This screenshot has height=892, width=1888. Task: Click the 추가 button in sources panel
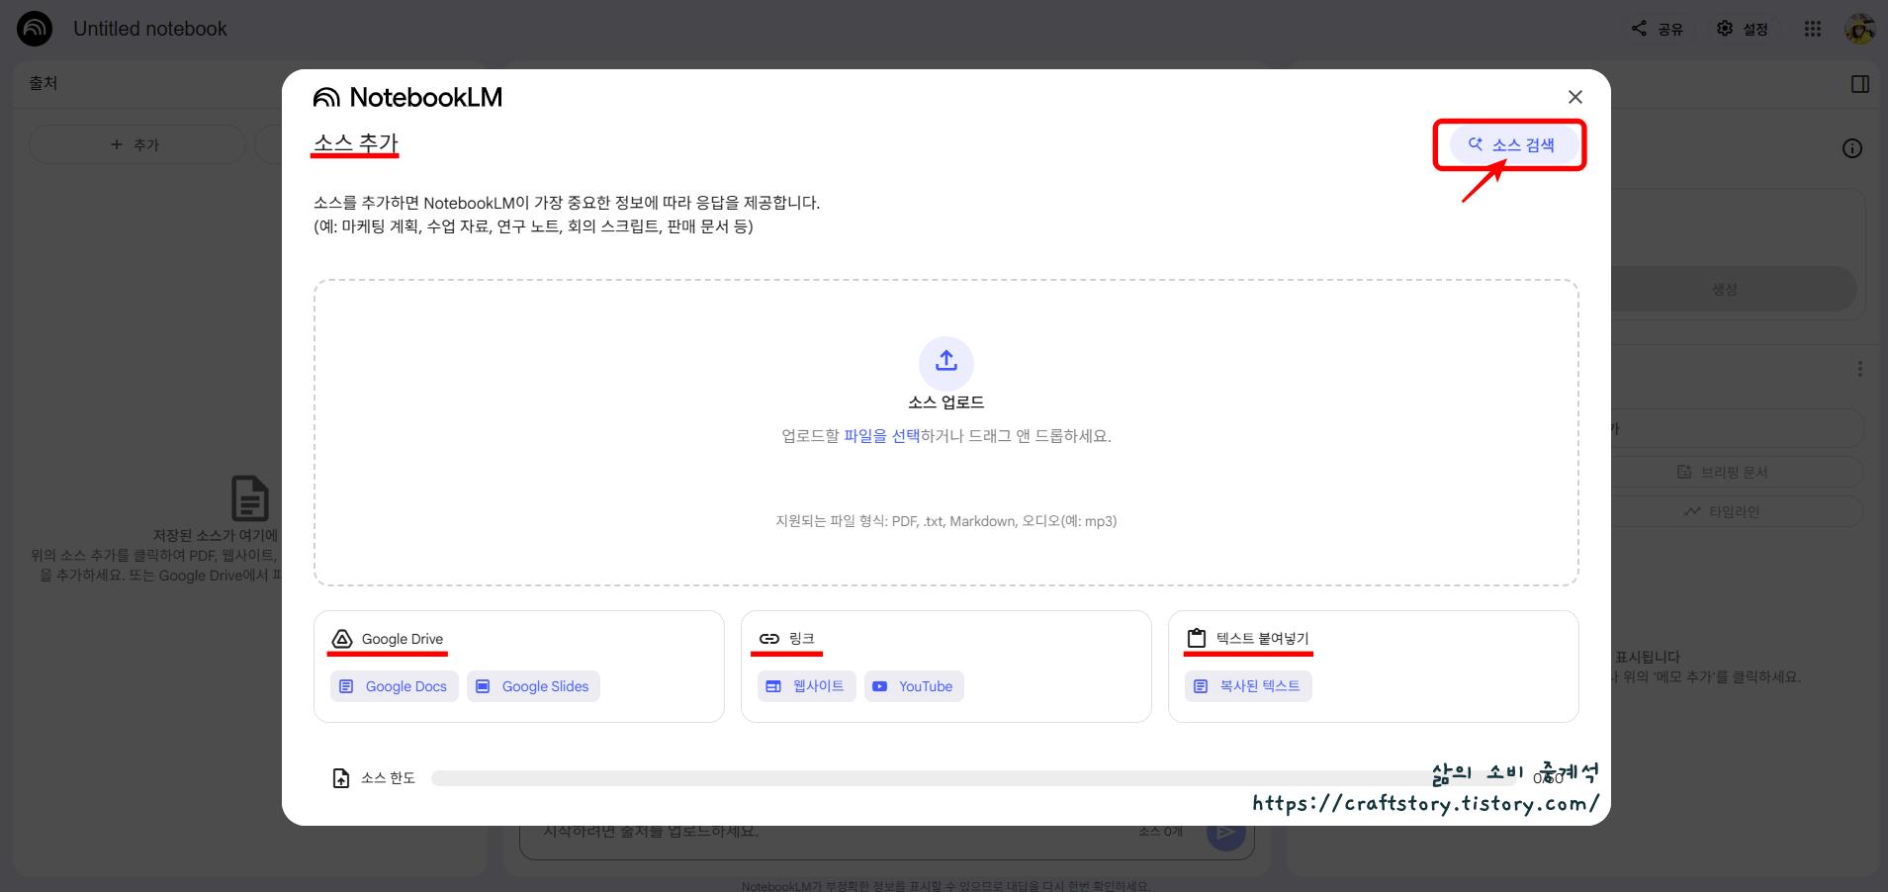[136, 144]
